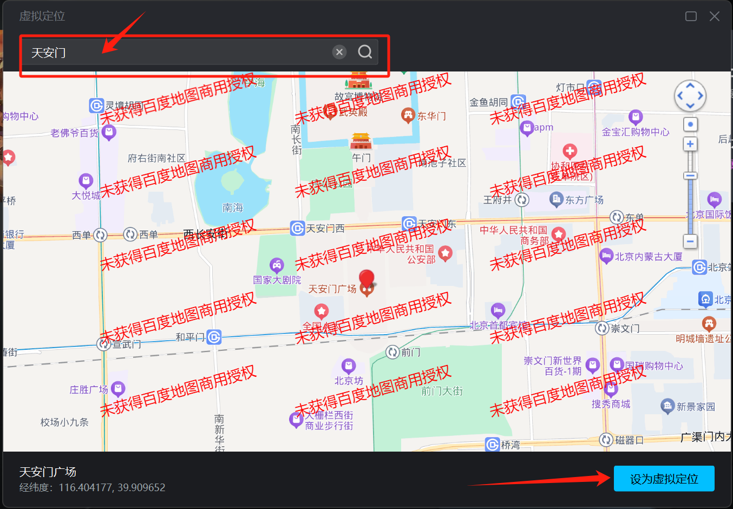Select the 宣武门 subway icon
This screenshot has height=509, width=733.
point(104,343)
